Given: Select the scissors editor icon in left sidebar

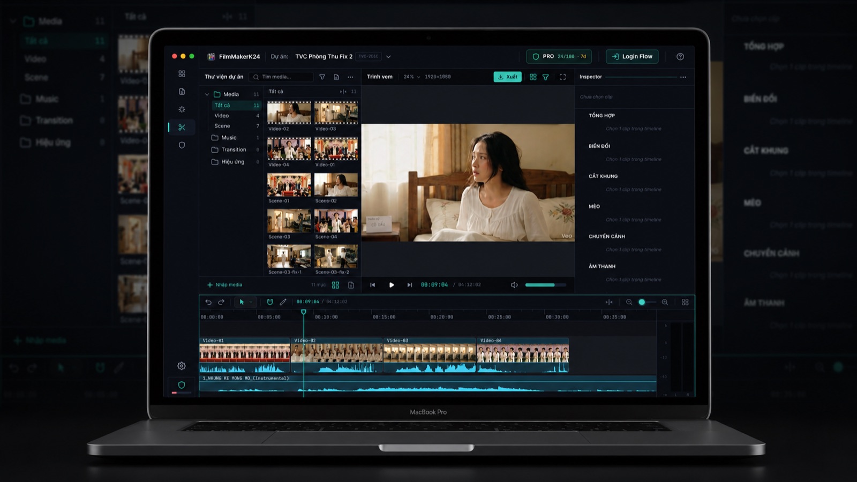Looking at the screenshot, I should point(182,127).
